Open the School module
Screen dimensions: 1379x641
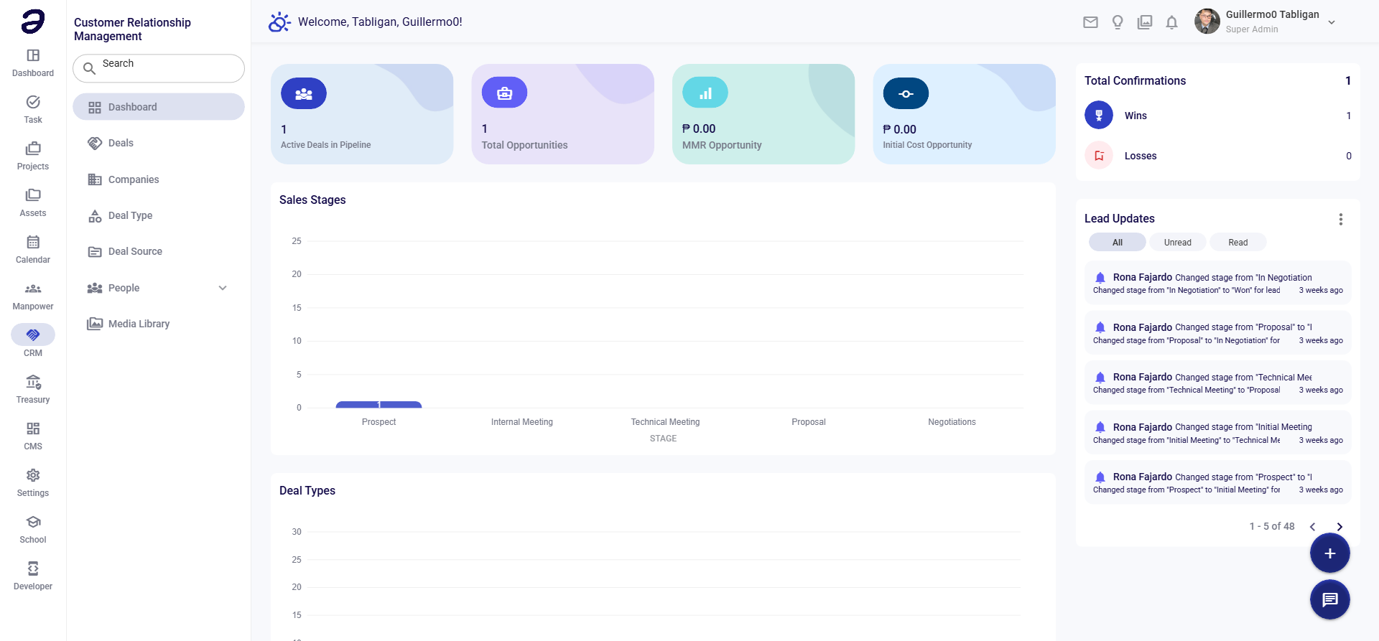[33, 530]
